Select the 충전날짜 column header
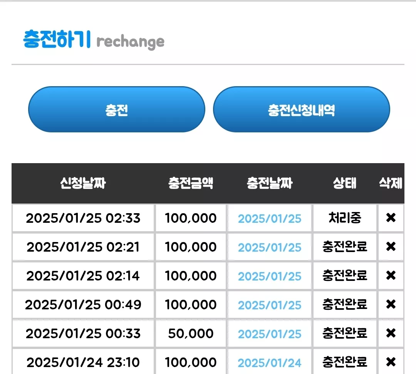The image size is (416, 374). coord(270,183)
